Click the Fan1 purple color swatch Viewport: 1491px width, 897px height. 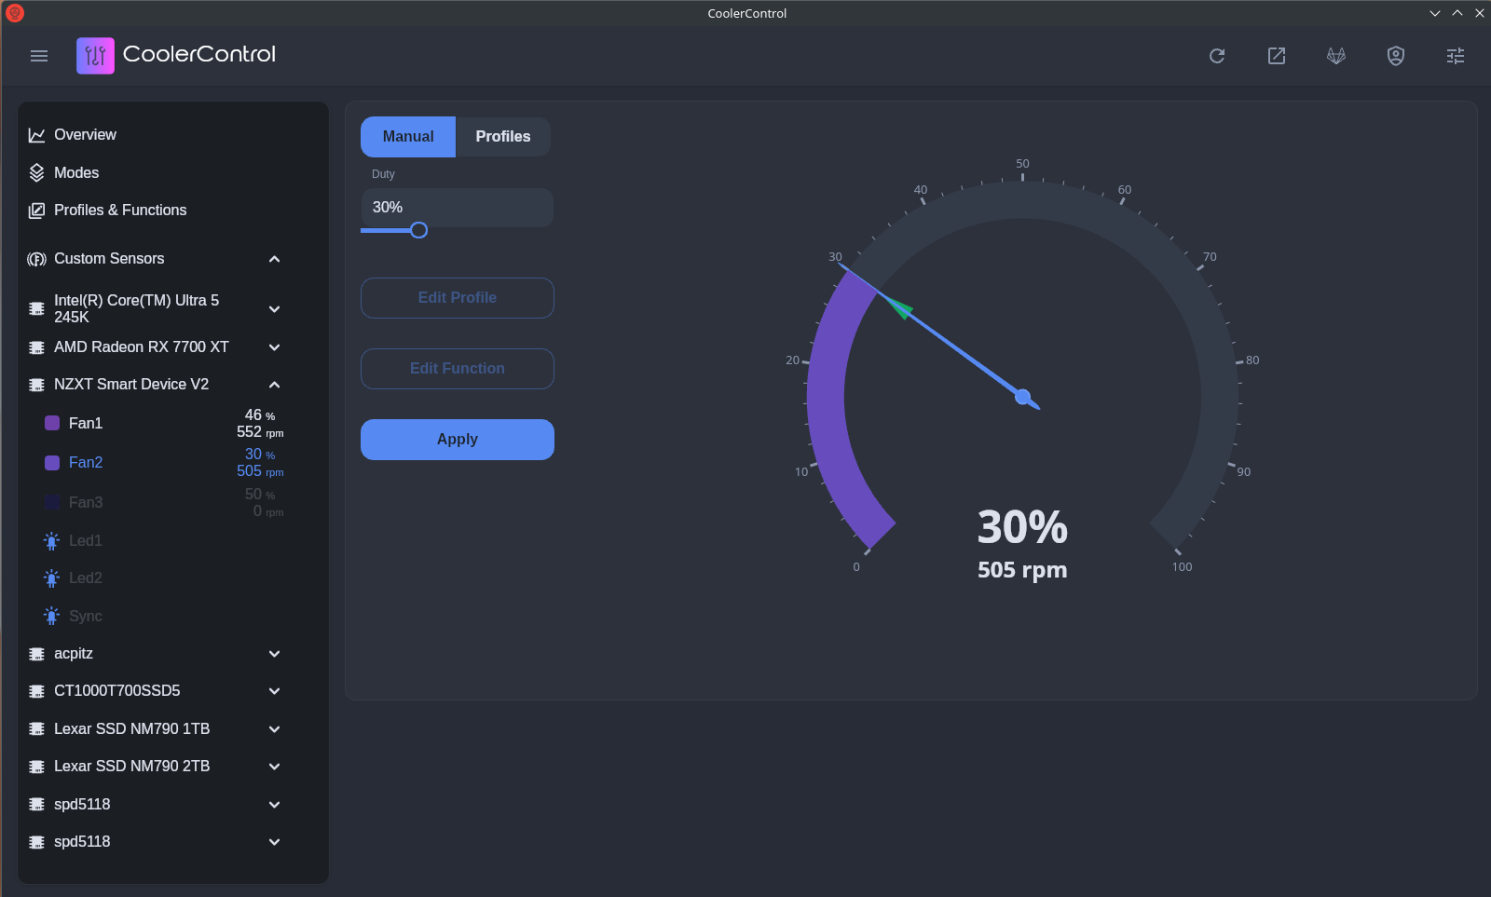(52, 424)
